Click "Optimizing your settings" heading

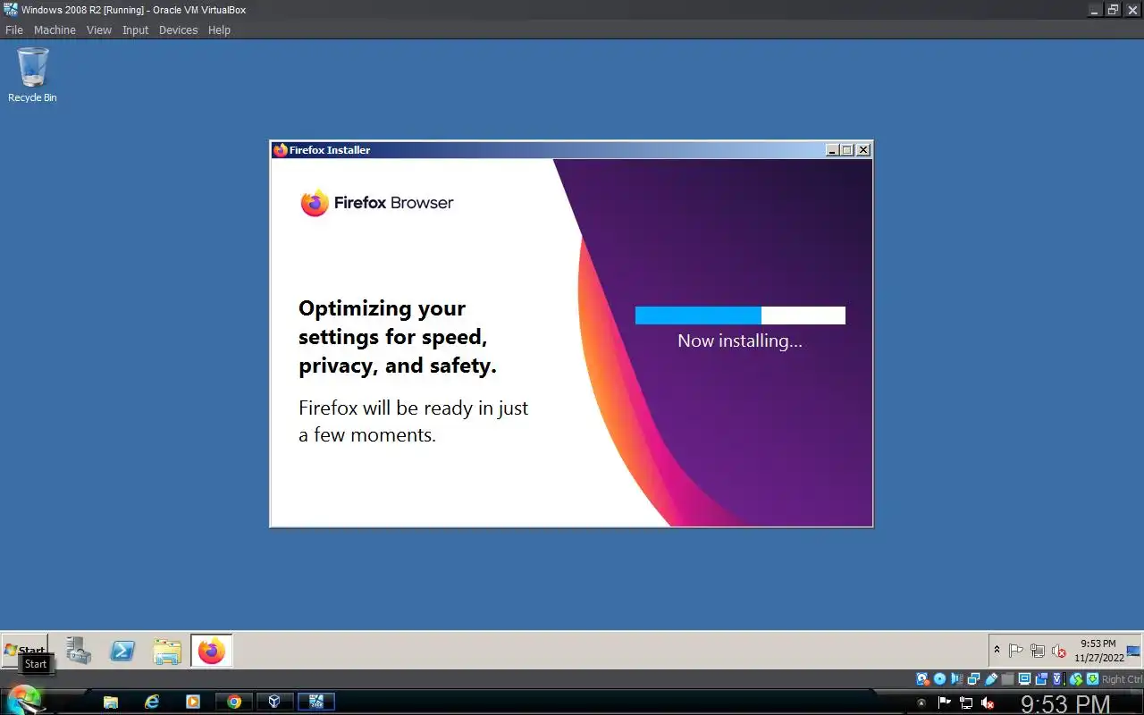point(398,337)
